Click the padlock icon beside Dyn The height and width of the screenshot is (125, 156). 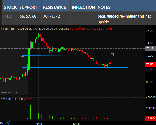pyautogui.click(x=9, y=123)
